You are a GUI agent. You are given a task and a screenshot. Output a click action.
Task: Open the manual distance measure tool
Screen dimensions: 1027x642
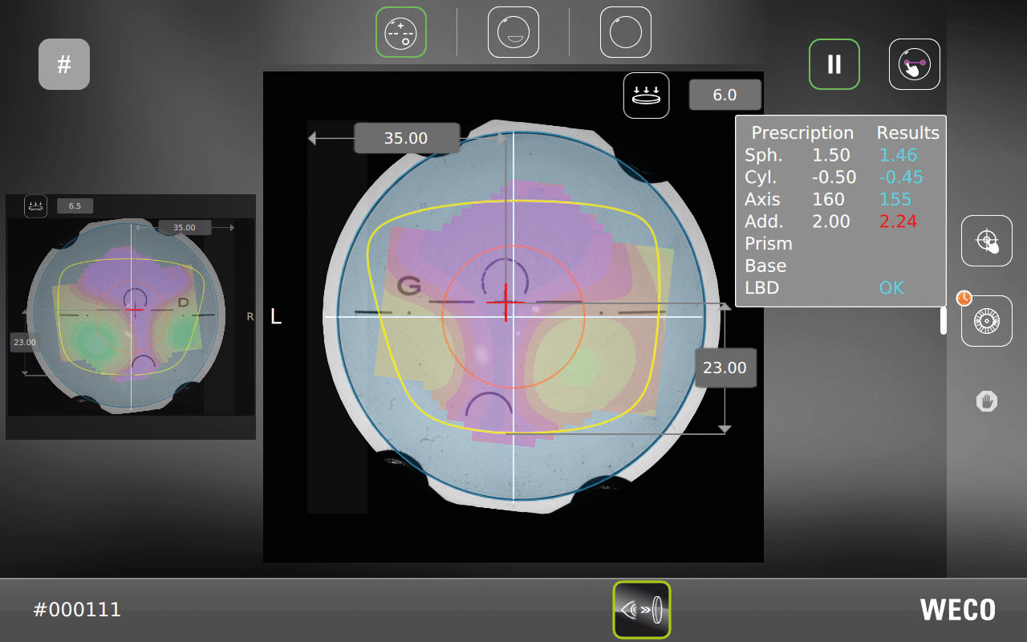[x=915, y=64]
